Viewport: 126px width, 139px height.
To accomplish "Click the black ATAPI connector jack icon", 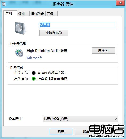I will [34, 73].
